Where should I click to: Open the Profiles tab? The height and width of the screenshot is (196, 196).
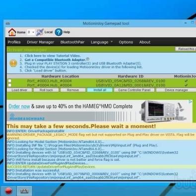(x=14, y=42)
